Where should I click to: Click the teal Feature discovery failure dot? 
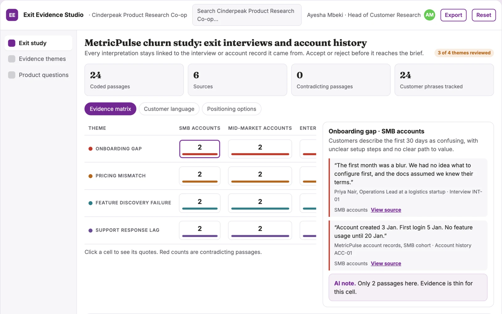(90, 203)
